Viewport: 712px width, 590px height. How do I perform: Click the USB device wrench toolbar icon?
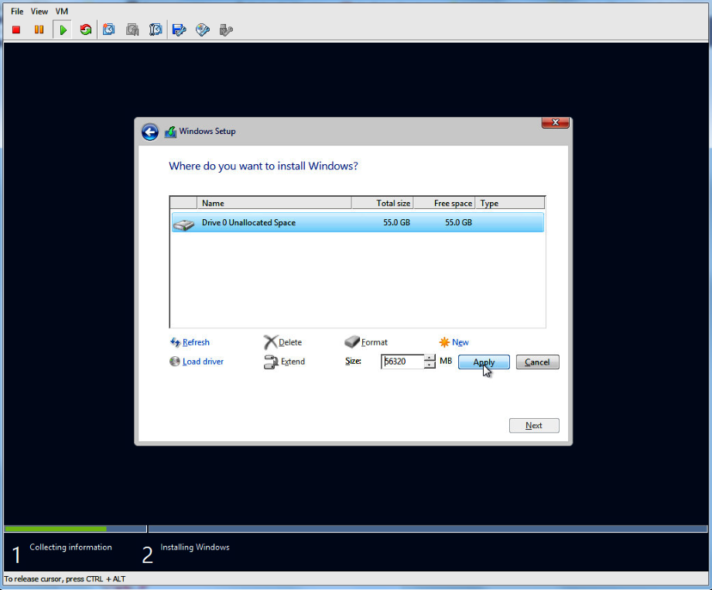tap(226, 30)
